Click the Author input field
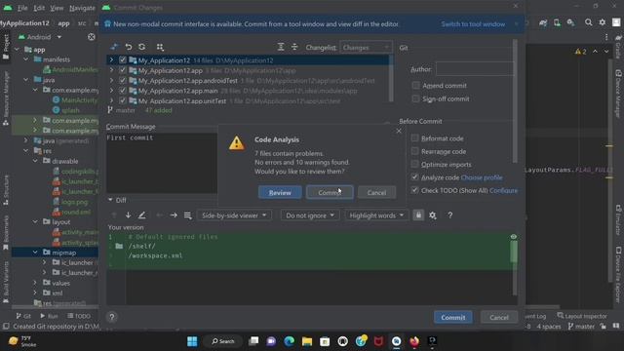The image size is (624, 351). pyautogui.click(x=475, y=69)
